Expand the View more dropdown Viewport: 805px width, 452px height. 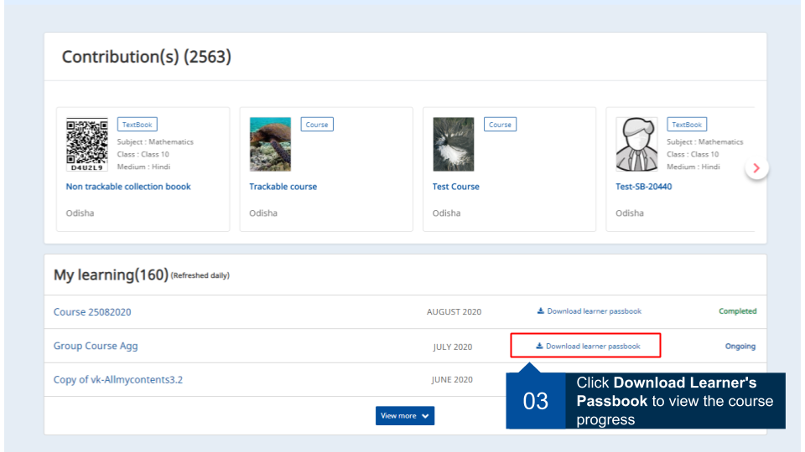tap(405, 416)
